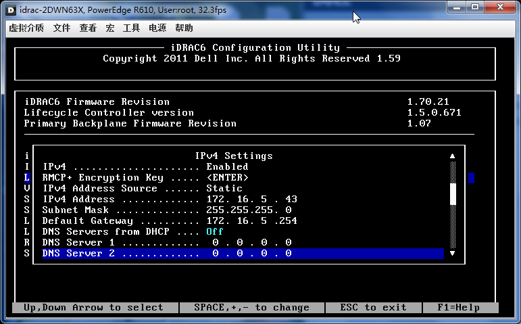This screenshot has width=521, height=324.
Task: Click the Static address source value
Action: (224, 188)
